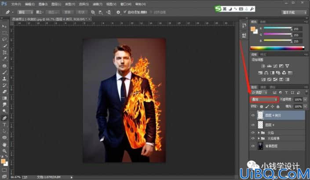This screenshot has height=180, width=310.
Task: Open path operations icon in options bar
Action: click(93, 12)
